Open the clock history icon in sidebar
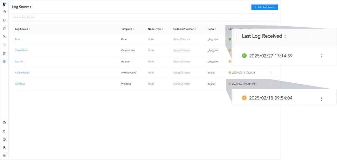337x167 pixels. 4,123
